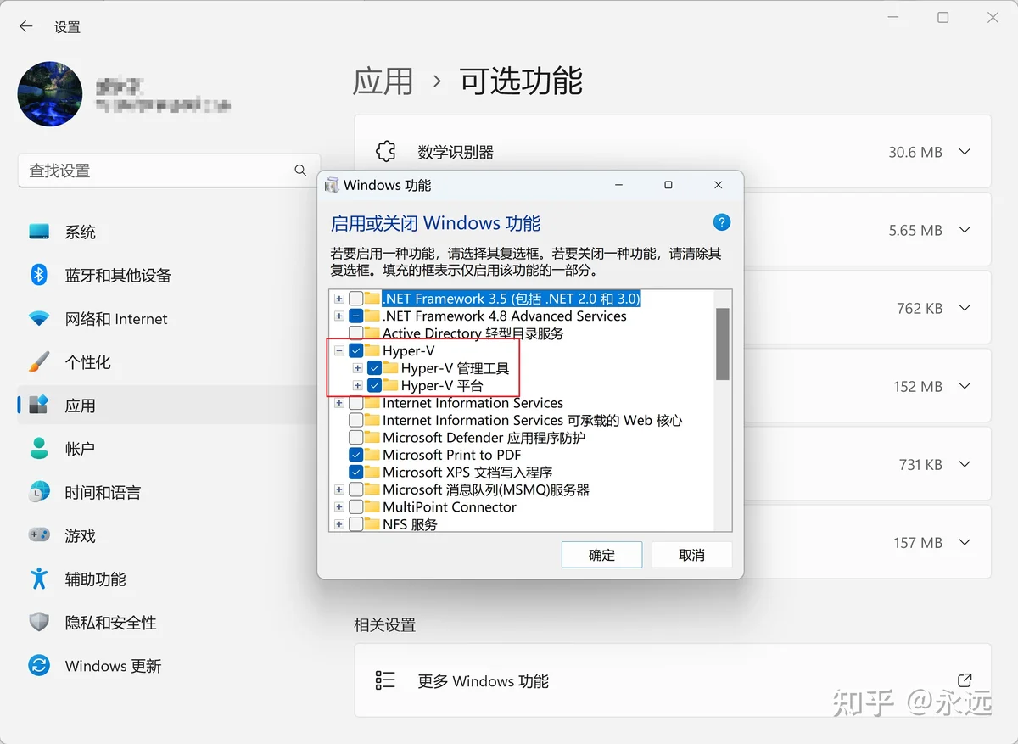
Task: Open 隐私和安全性 settings
Action: tap(168, 623)
